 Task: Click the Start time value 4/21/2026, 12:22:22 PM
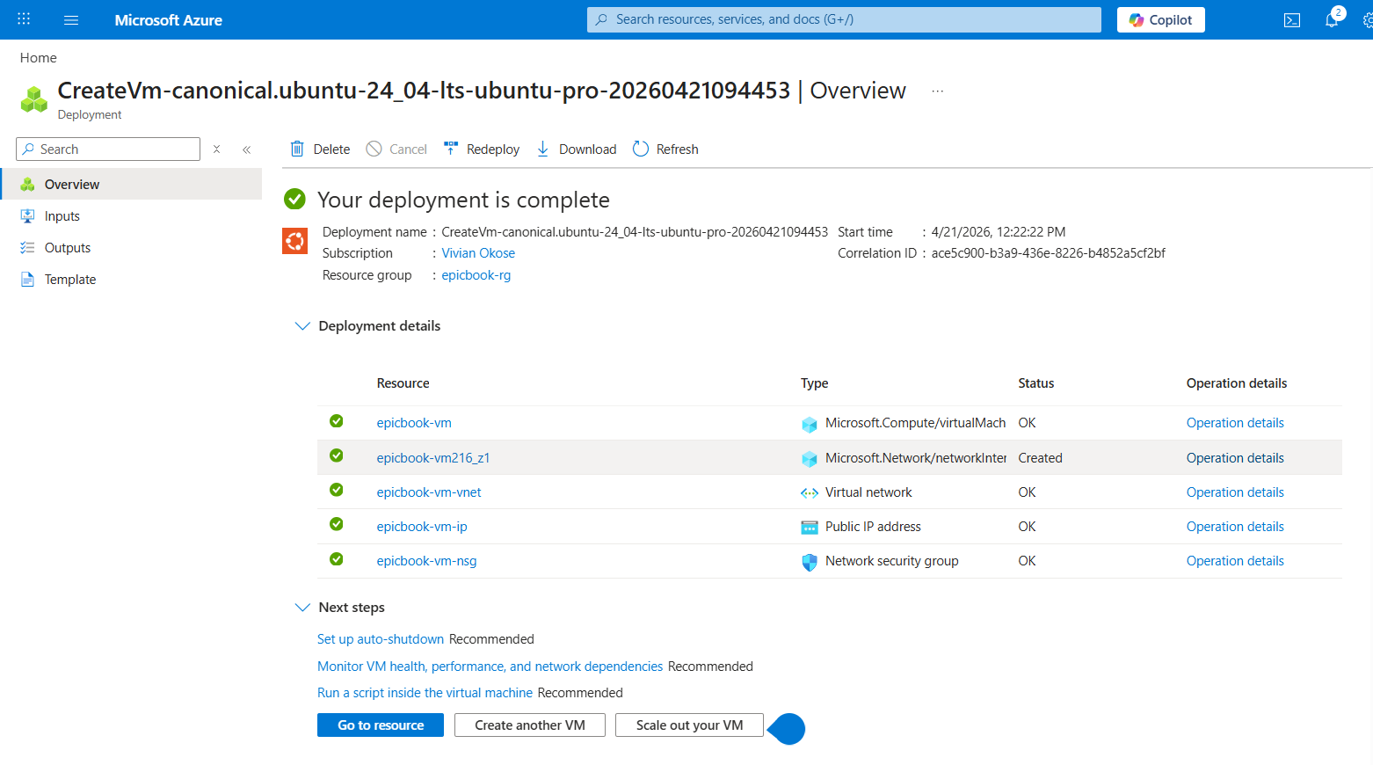[x=999, y=232]
